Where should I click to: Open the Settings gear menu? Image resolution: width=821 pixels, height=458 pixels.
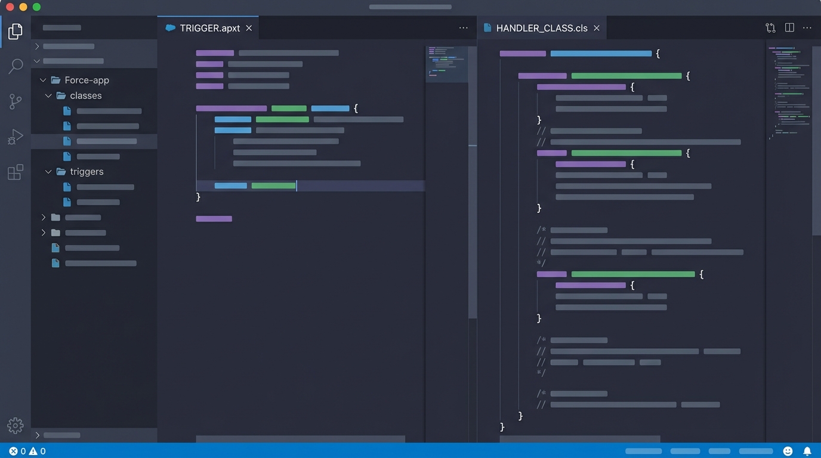[15, 425]
